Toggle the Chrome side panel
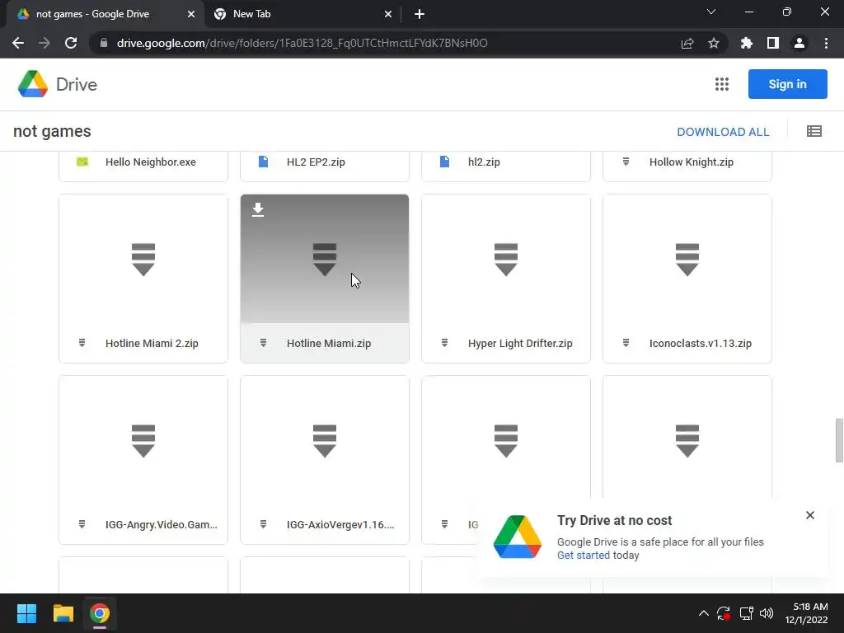 (773, 43)
